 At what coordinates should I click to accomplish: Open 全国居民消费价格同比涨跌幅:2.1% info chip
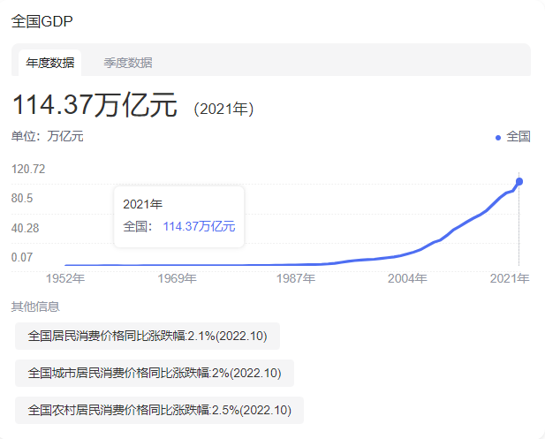148,337
